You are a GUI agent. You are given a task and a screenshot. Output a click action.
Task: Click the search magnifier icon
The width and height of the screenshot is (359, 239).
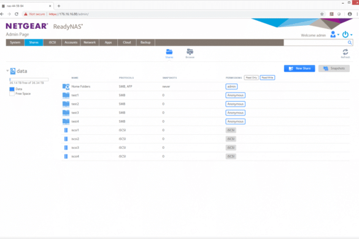tap(350, 42)
